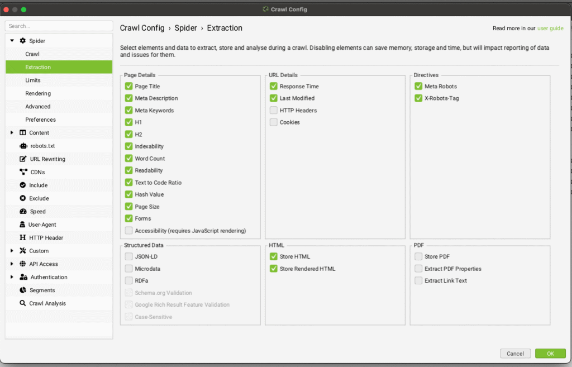
Task: Open the user guide link
Action: (x=550, y=28)
